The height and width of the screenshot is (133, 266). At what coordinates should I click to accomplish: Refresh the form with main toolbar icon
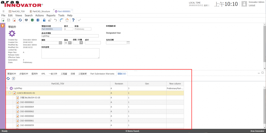tap(20, 20)
